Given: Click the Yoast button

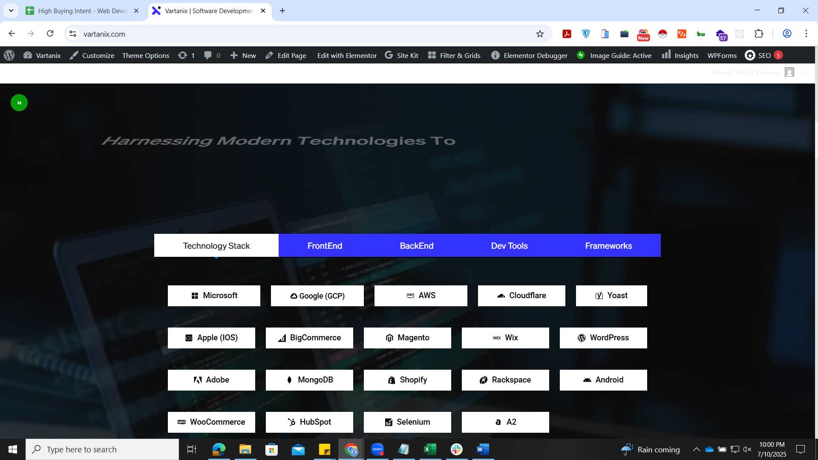Looking at the screenshot, I should click(x=611, y=296).
